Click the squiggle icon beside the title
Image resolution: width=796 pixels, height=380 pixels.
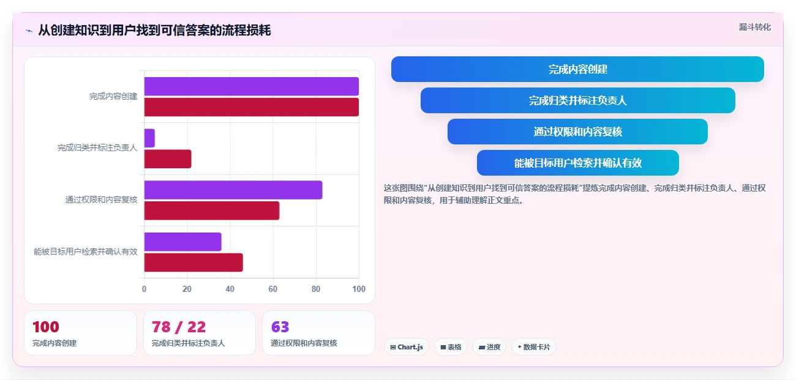point(29,31)
